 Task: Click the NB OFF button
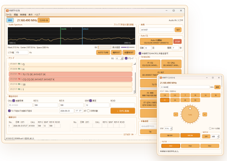tap(170, 136)
